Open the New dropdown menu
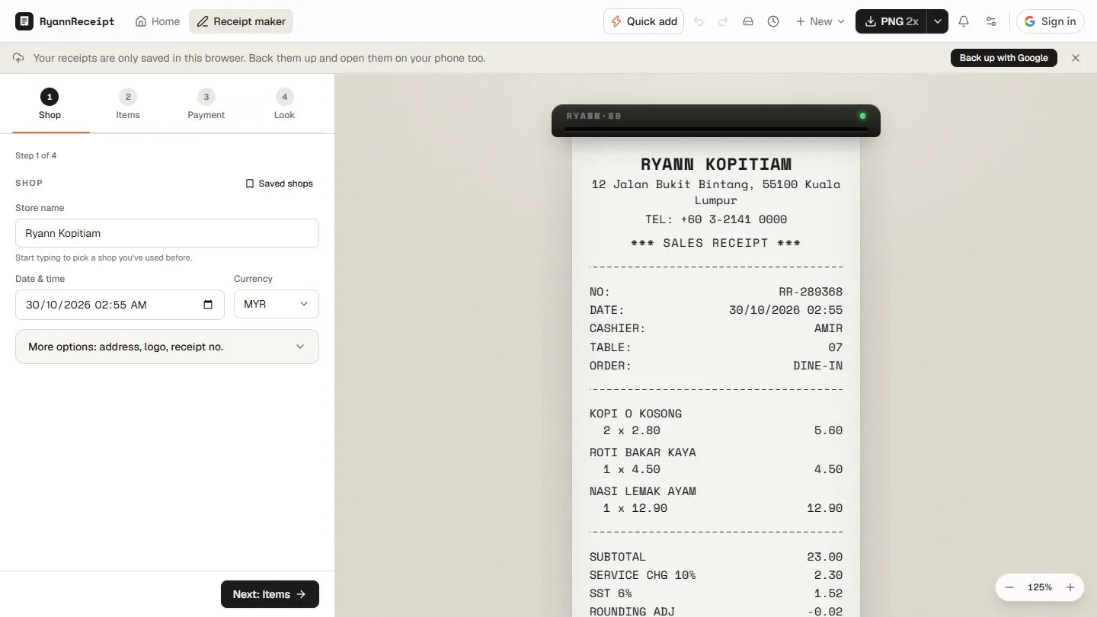 tap(820, 21)
